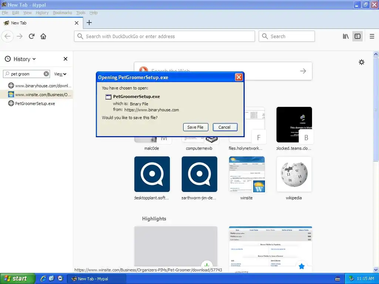The width and height of the screenshot is (379, 284).
Task: Clear the 'pet groom' history search
Action: pyautogui.click(x=46, y=74)
